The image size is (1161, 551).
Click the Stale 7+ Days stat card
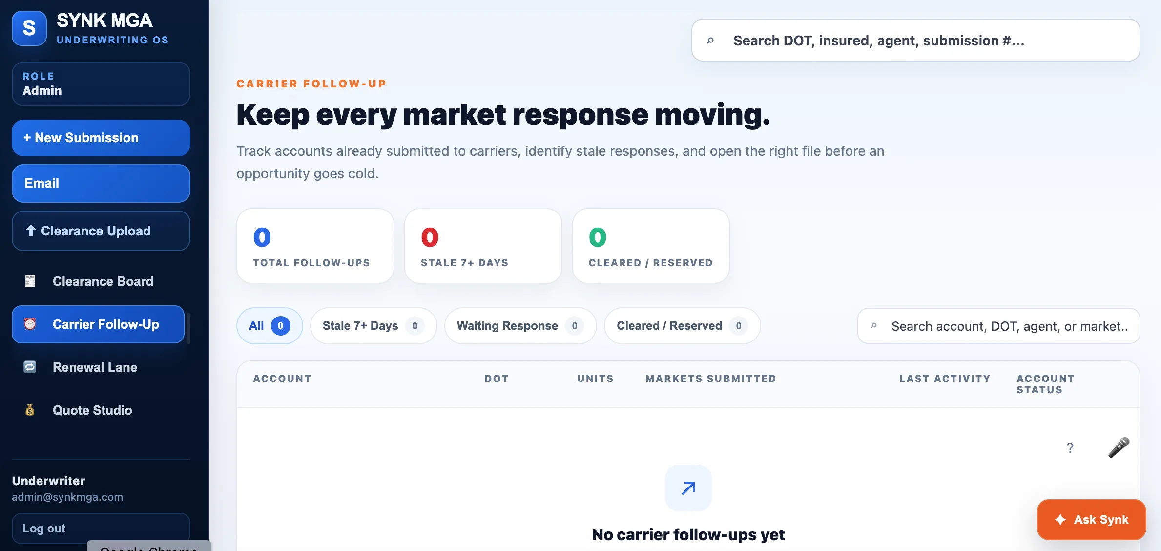click(483, 246)
